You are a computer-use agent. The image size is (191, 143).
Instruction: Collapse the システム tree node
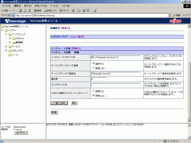click(x=2, y=30)
